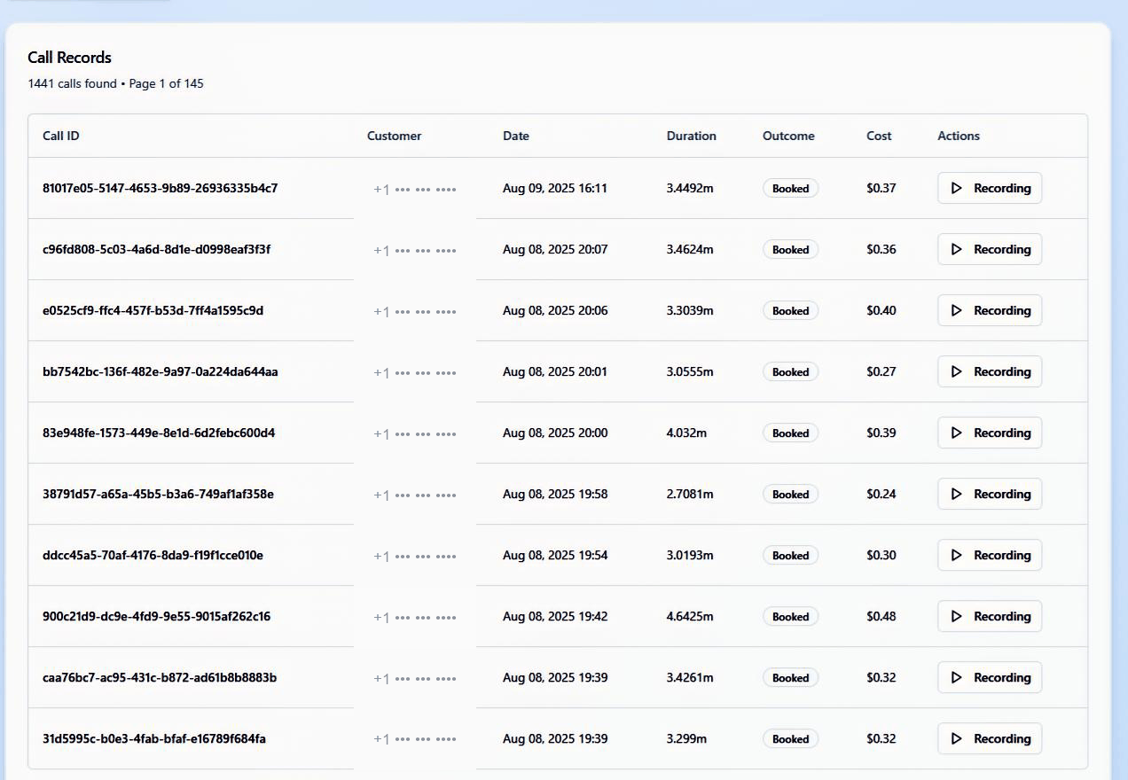Click the Duration column header
Viewport: 1128px width, 780px height.
pyautogui.click(x=692, y=136)
